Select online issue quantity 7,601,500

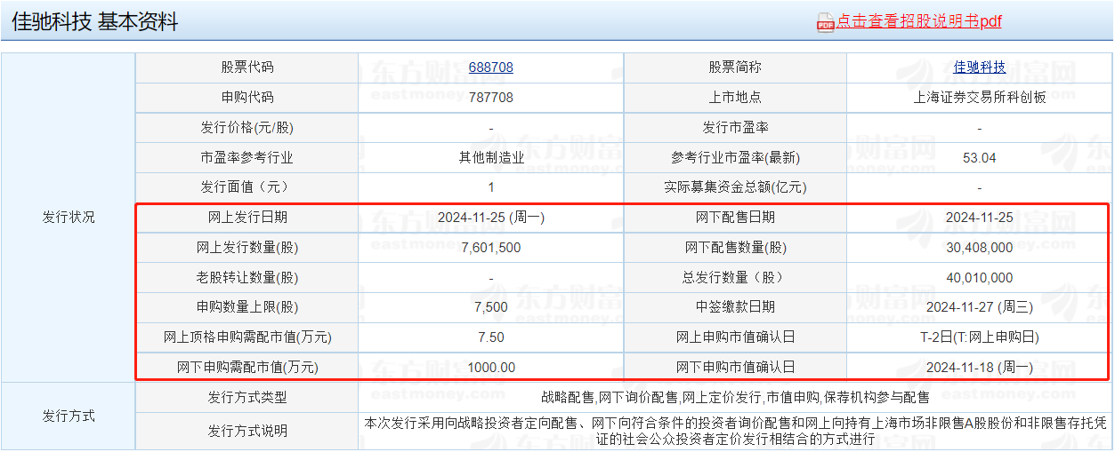[491, 248]
